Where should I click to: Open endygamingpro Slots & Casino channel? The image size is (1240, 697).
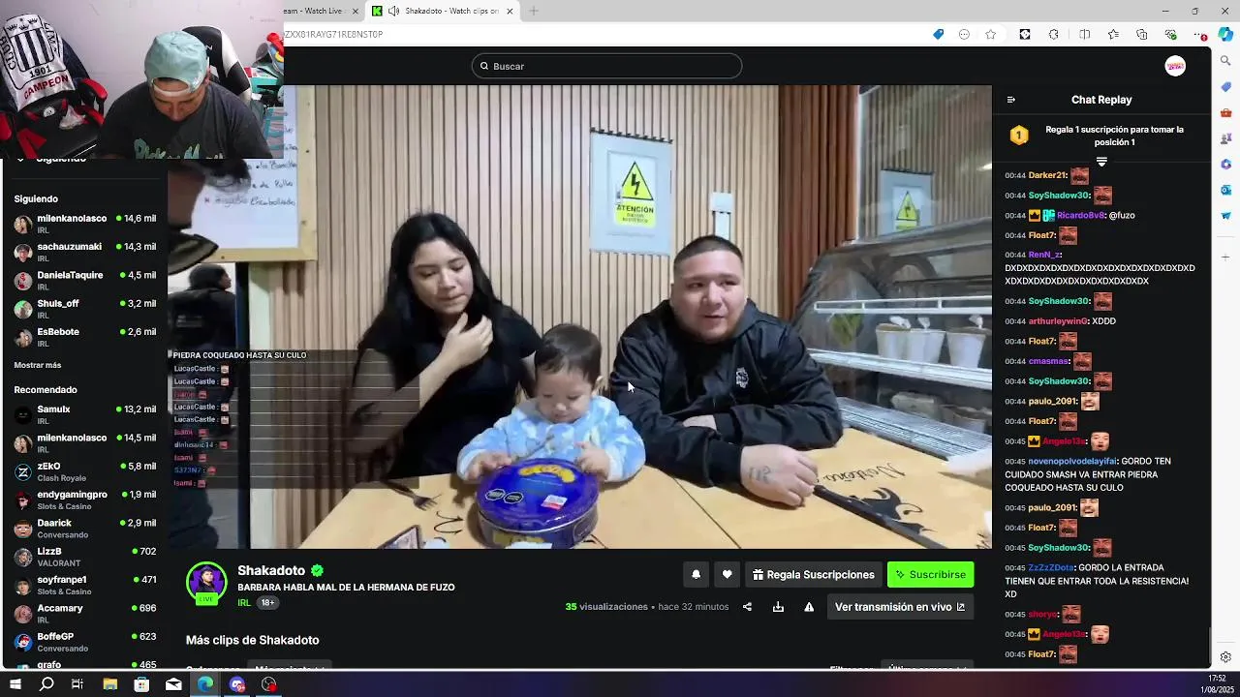click(x=84, y=500)
